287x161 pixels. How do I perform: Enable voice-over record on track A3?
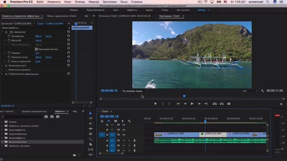[x=135, y=151]
